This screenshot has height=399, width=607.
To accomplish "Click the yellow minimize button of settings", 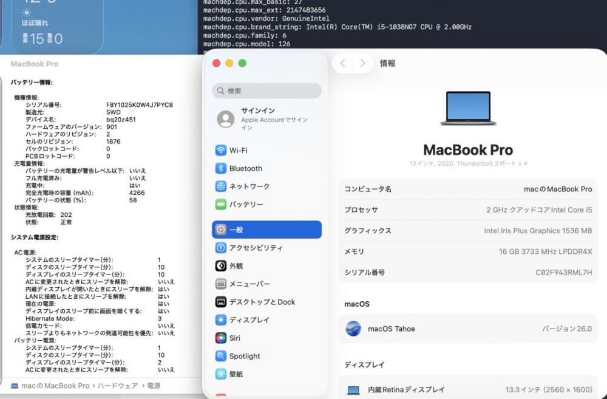I will (x=229, y=63).
